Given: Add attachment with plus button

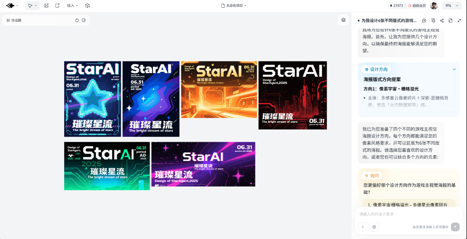Looking at the screenshot, I should coord(363,227).
